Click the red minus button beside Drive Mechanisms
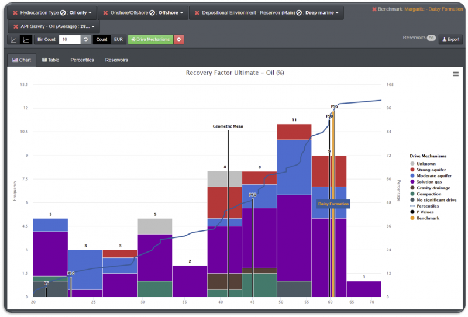The height and width of the screenshot is (317, 468). coord(179,39)
